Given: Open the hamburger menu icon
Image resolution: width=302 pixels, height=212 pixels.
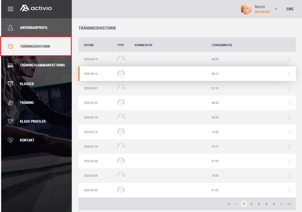Looking at the screenshot, I should 10,9.
